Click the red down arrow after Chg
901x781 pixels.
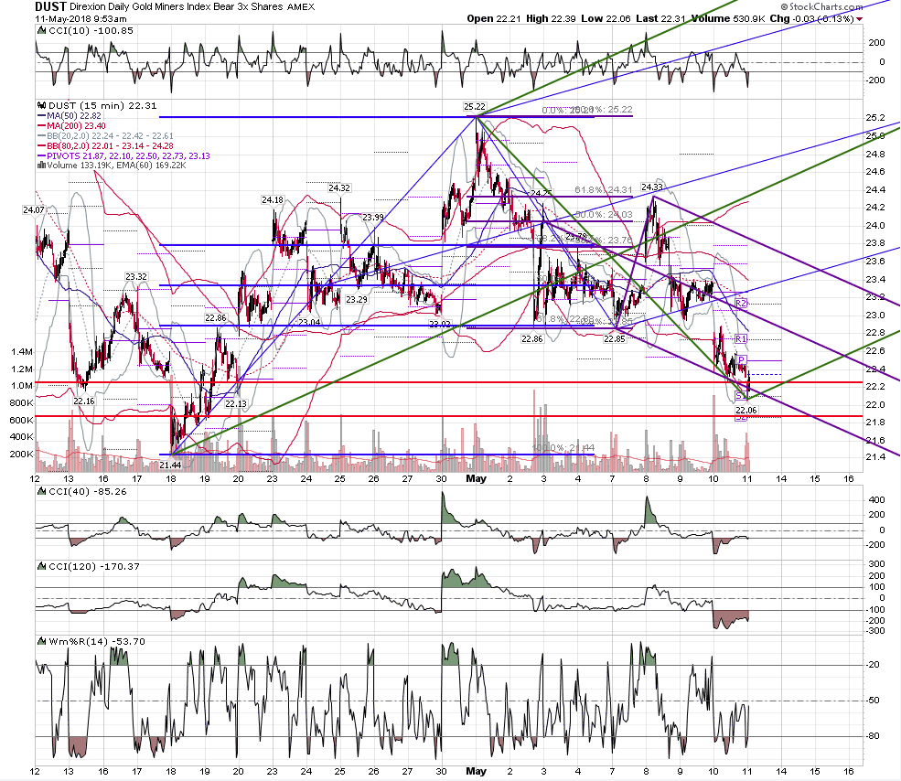(860, 19)
